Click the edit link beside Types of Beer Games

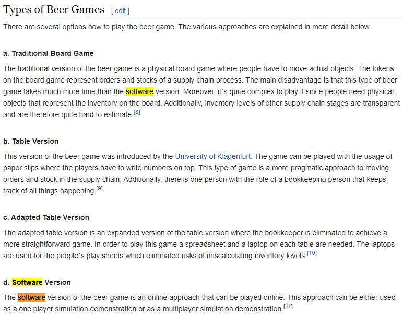click(x=120, y=11)
